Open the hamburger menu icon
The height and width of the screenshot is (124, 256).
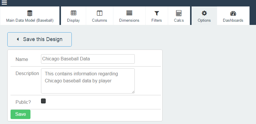(4, 2)
